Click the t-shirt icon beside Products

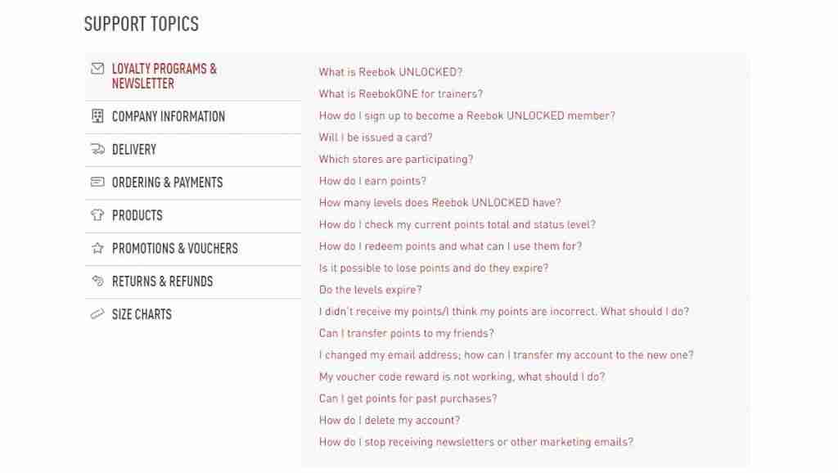pos(98,215)
